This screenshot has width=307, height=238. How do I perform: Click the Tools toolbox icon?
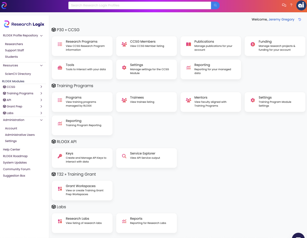pyautogui.click(x=60, y=68)
